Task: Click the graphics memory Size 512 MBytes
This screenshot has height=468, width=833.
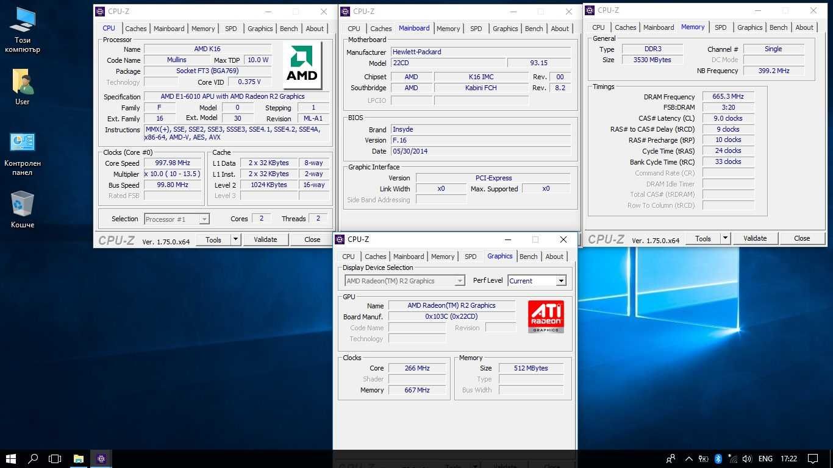Action: [x=531, y=368]
